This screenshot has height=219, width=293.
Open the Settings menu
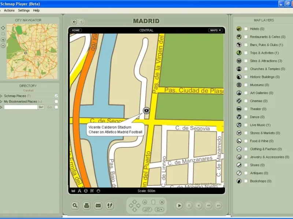click(24, 11)
